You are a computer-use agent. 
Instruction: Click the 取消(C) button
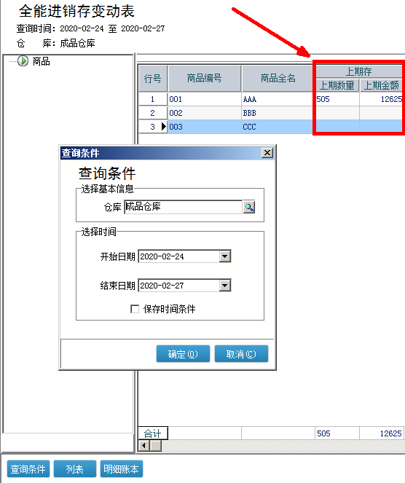pos(241,354)
